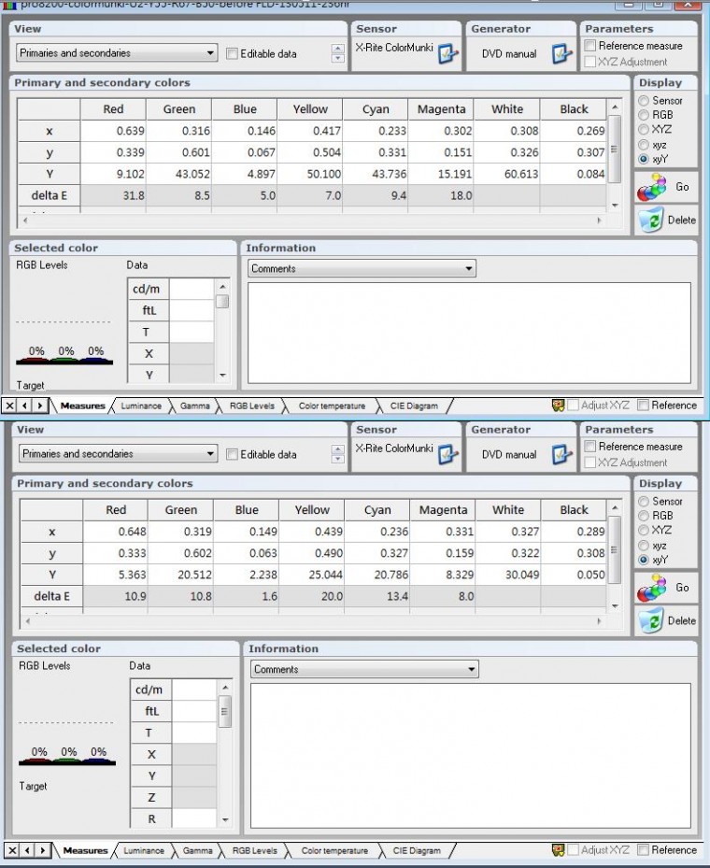Viewport: 710px width, 868px height.
Task: Click the Go measure button in bottom window
Action: 666,588
